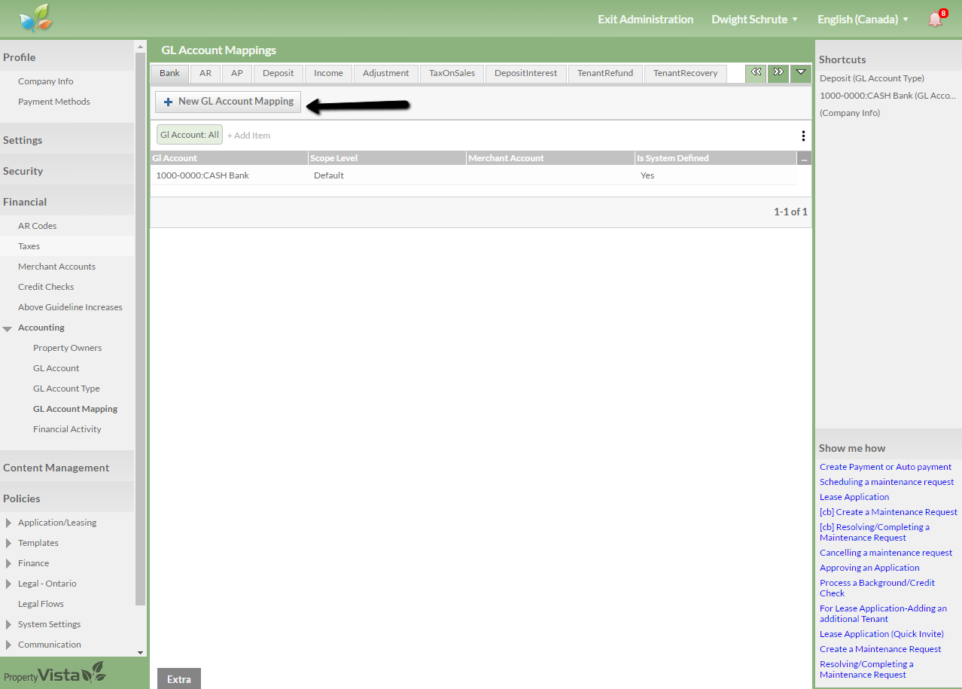
Task: Click the column chooser ellipsis in table header
Action: click(803, 159)
